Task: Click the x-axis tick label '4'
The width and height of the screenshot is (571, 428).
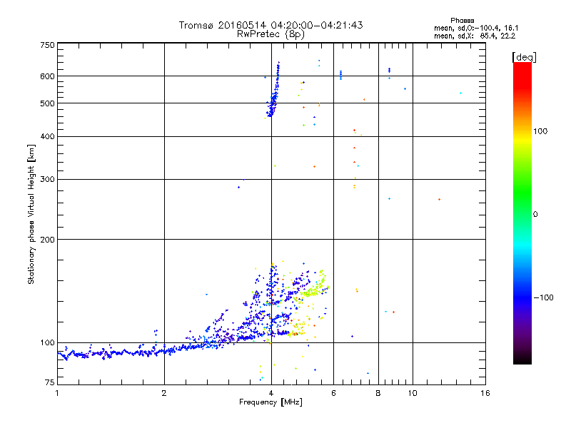Action: [271, 393]
